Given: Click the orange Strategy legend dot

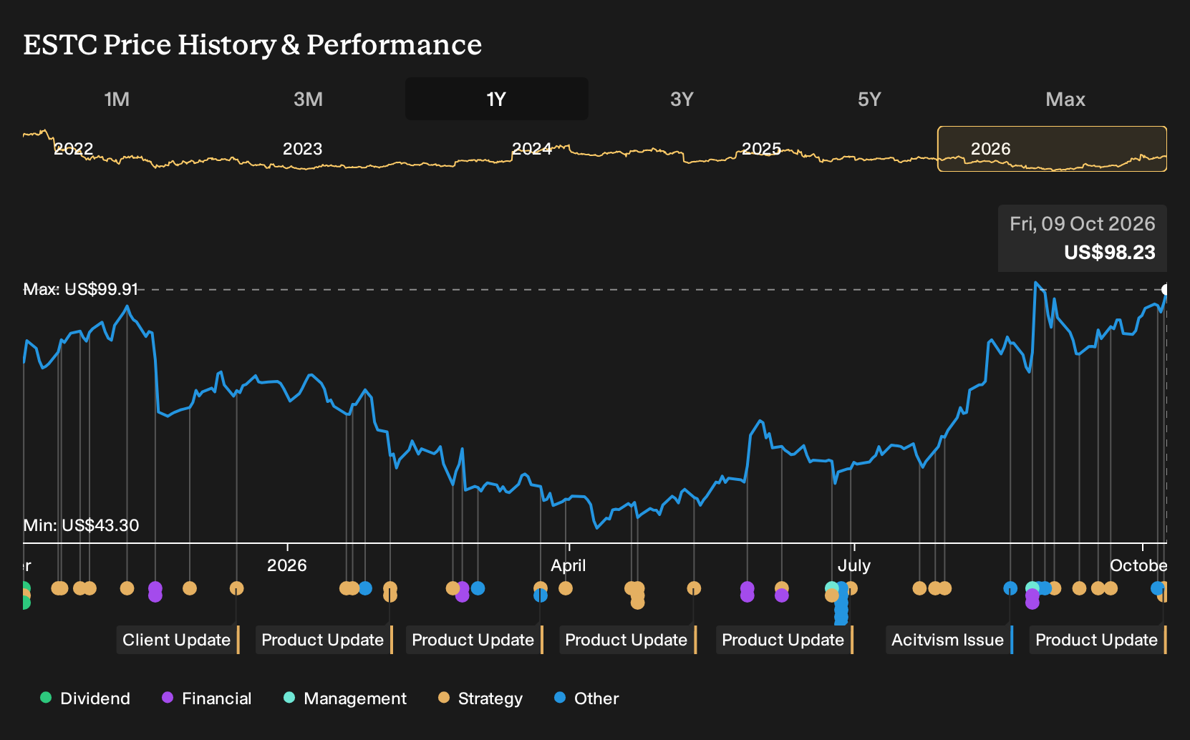Looking at the screenshot, I should tap(444, 698).
